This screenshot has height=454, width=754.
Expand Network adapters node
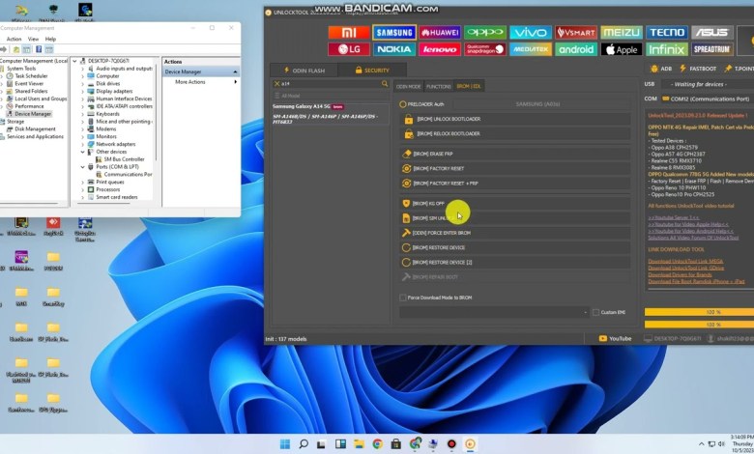(83, 144)
